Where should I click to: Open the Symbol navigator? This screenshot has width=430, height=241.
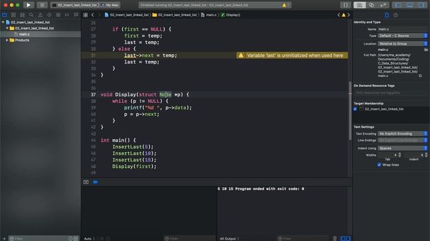(x=22, y=15)
